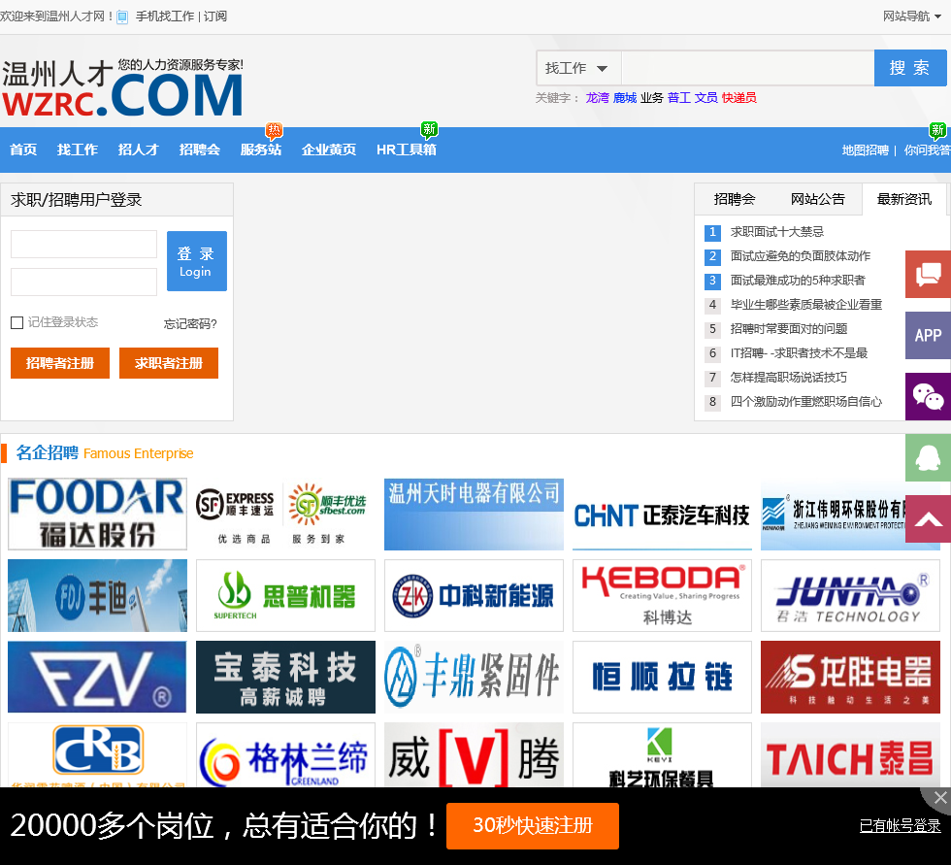The height and width of the screenshot is (865, 951).
Task: Click the 搜索 search button
Action: (x=910, y=68)
